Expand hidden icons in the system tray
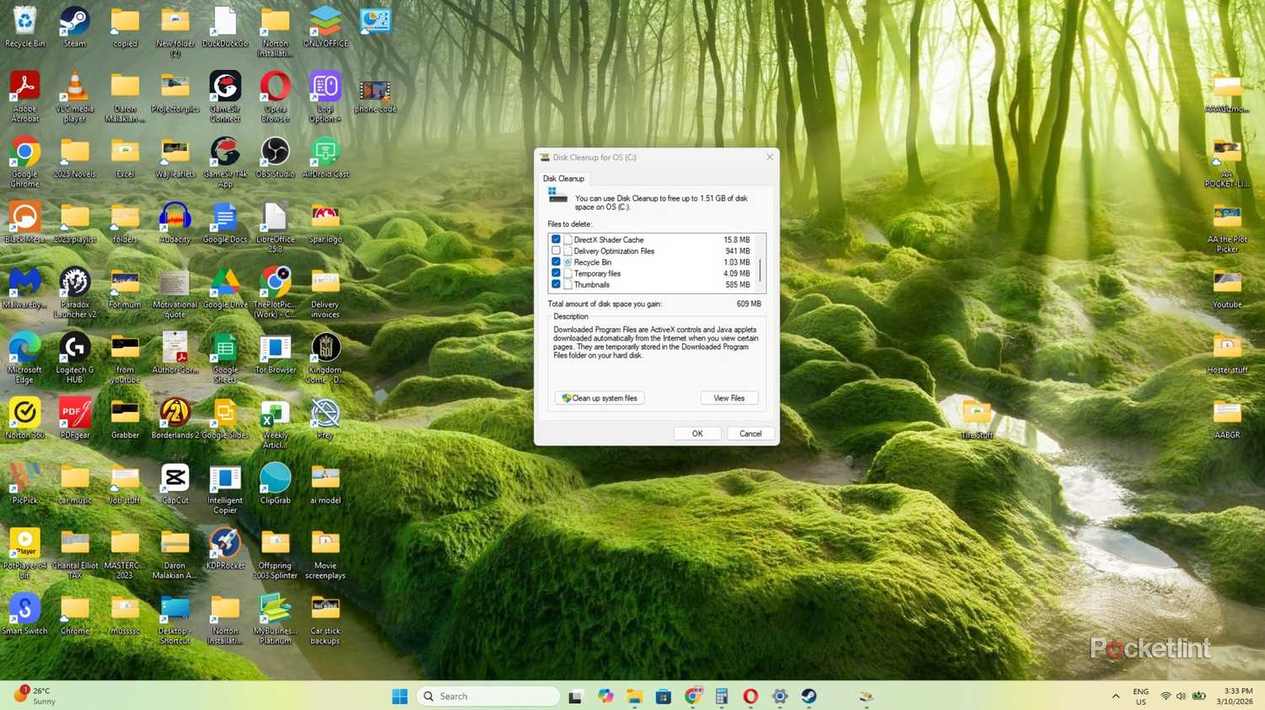The width and height of the screenshot is (1265, 710). (1115, 696)
